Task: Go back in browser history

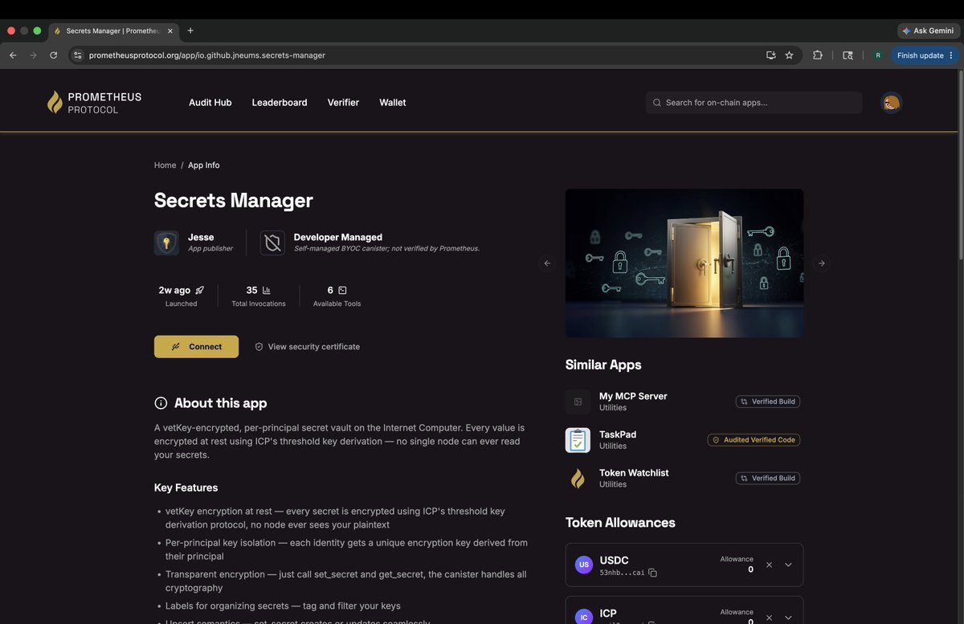Action: click(x=13, y=55)
